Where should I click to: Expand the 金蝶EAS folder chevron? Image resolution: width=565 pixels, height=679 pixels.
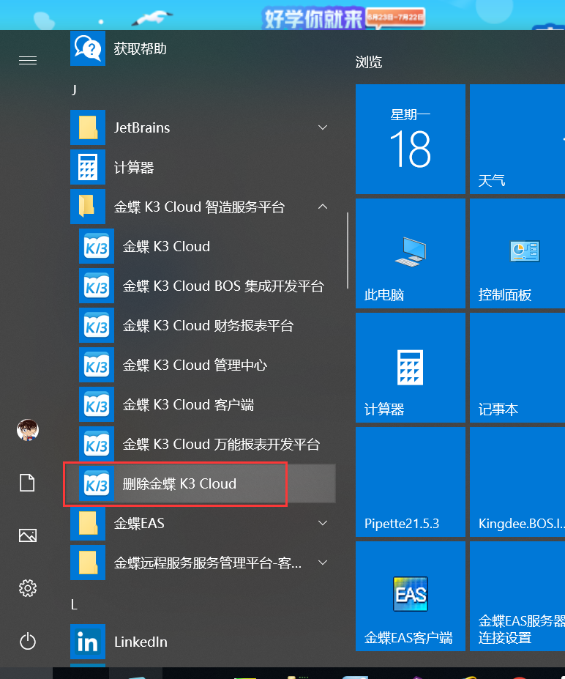tap(322, 523)
